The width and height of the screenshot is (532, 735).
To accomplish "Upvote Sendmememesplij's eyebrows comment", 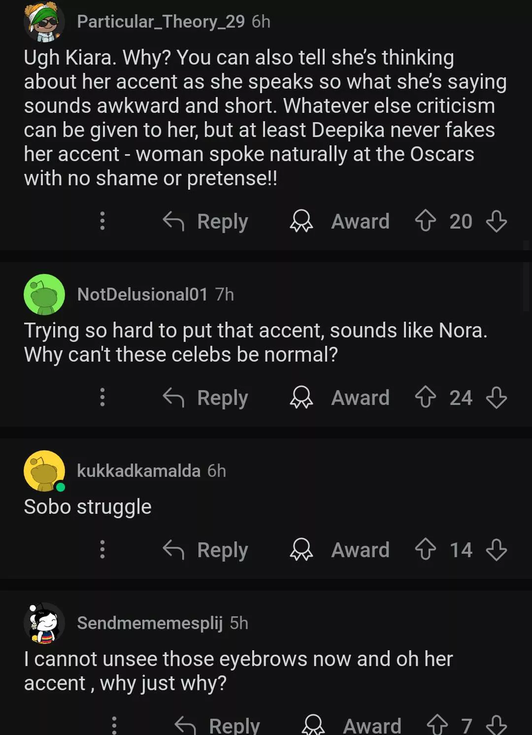I will point(437,725).
